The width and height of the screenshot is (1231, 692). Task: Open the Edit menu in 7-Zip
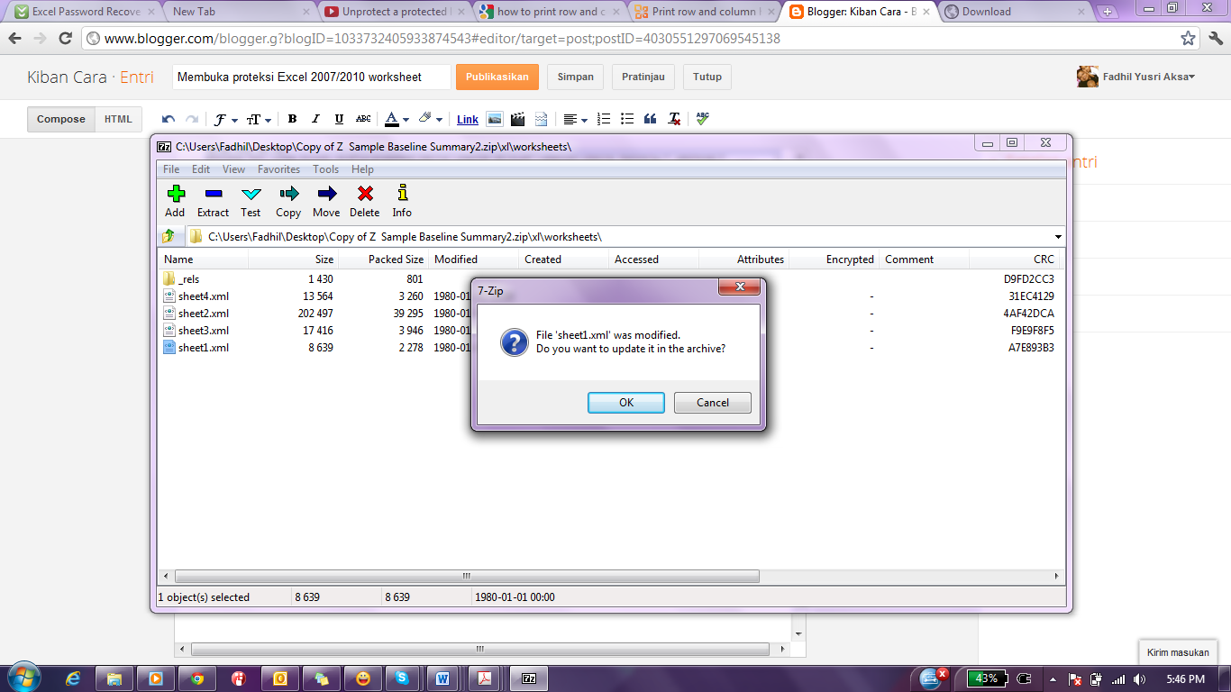point(201,169)
